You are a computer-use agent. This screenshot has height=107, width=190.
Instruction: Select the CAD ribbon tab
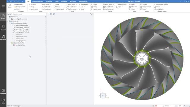coord(28,1)
